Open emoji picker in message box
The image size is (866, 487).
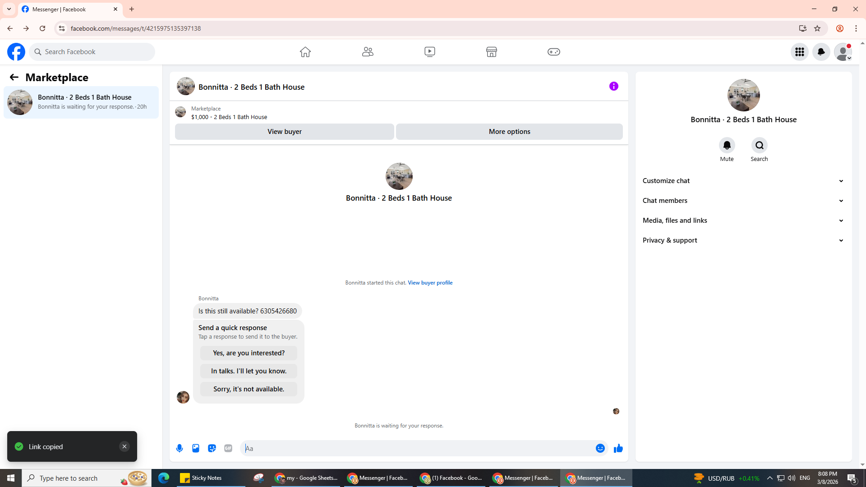[x=600, y=448]
